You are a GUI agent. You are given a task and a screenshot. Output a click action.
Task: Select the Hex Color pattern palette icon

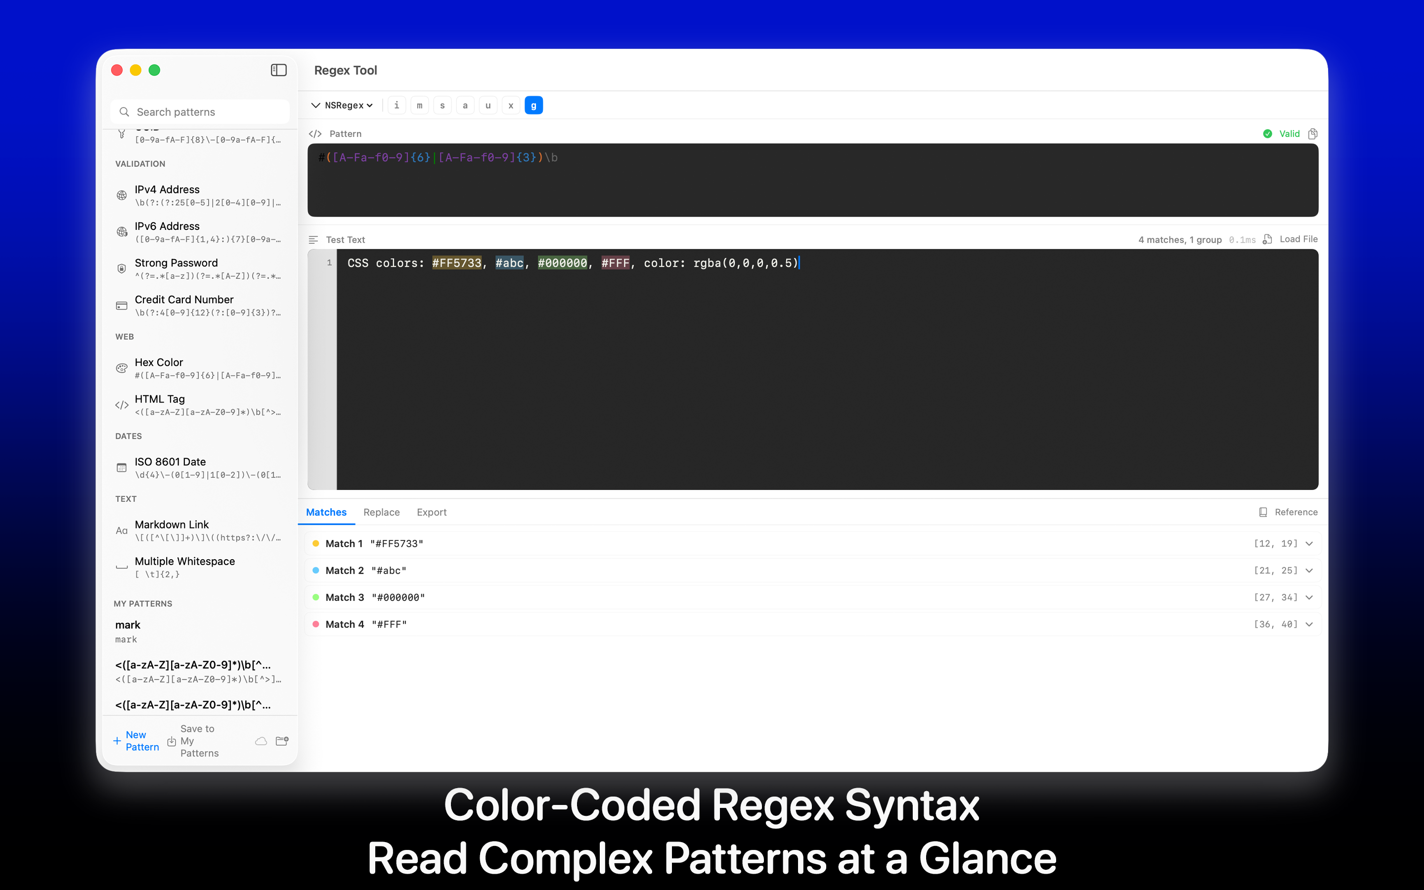(x=121, y=368)
